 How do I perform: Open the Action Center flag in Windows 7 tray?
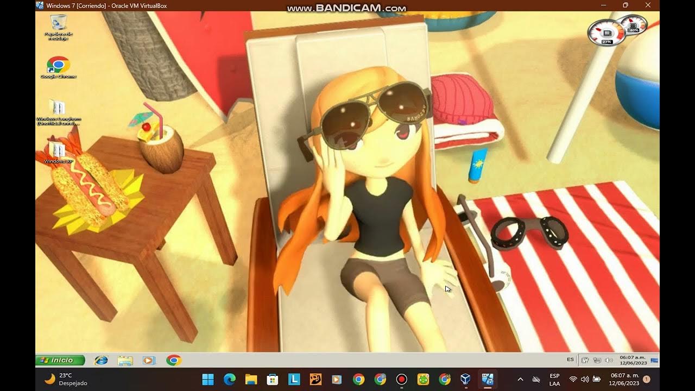pos(585,360)
